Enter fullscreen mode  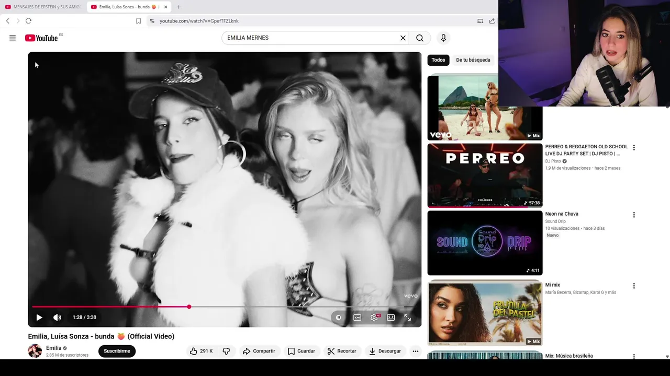(408, 318)
